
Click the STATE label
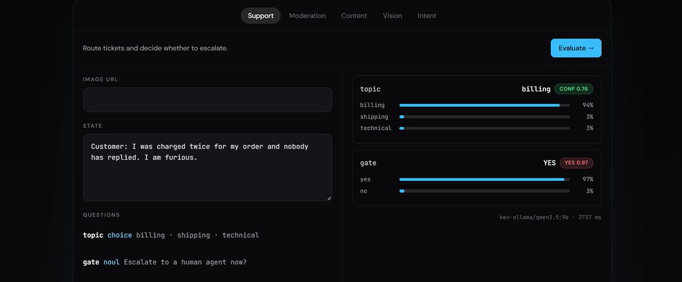[x=93, y=126]
